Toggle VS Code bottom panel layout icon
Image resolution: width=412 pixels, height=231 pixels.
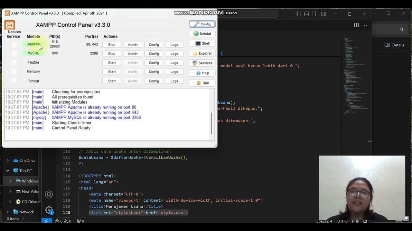(306, 14)
